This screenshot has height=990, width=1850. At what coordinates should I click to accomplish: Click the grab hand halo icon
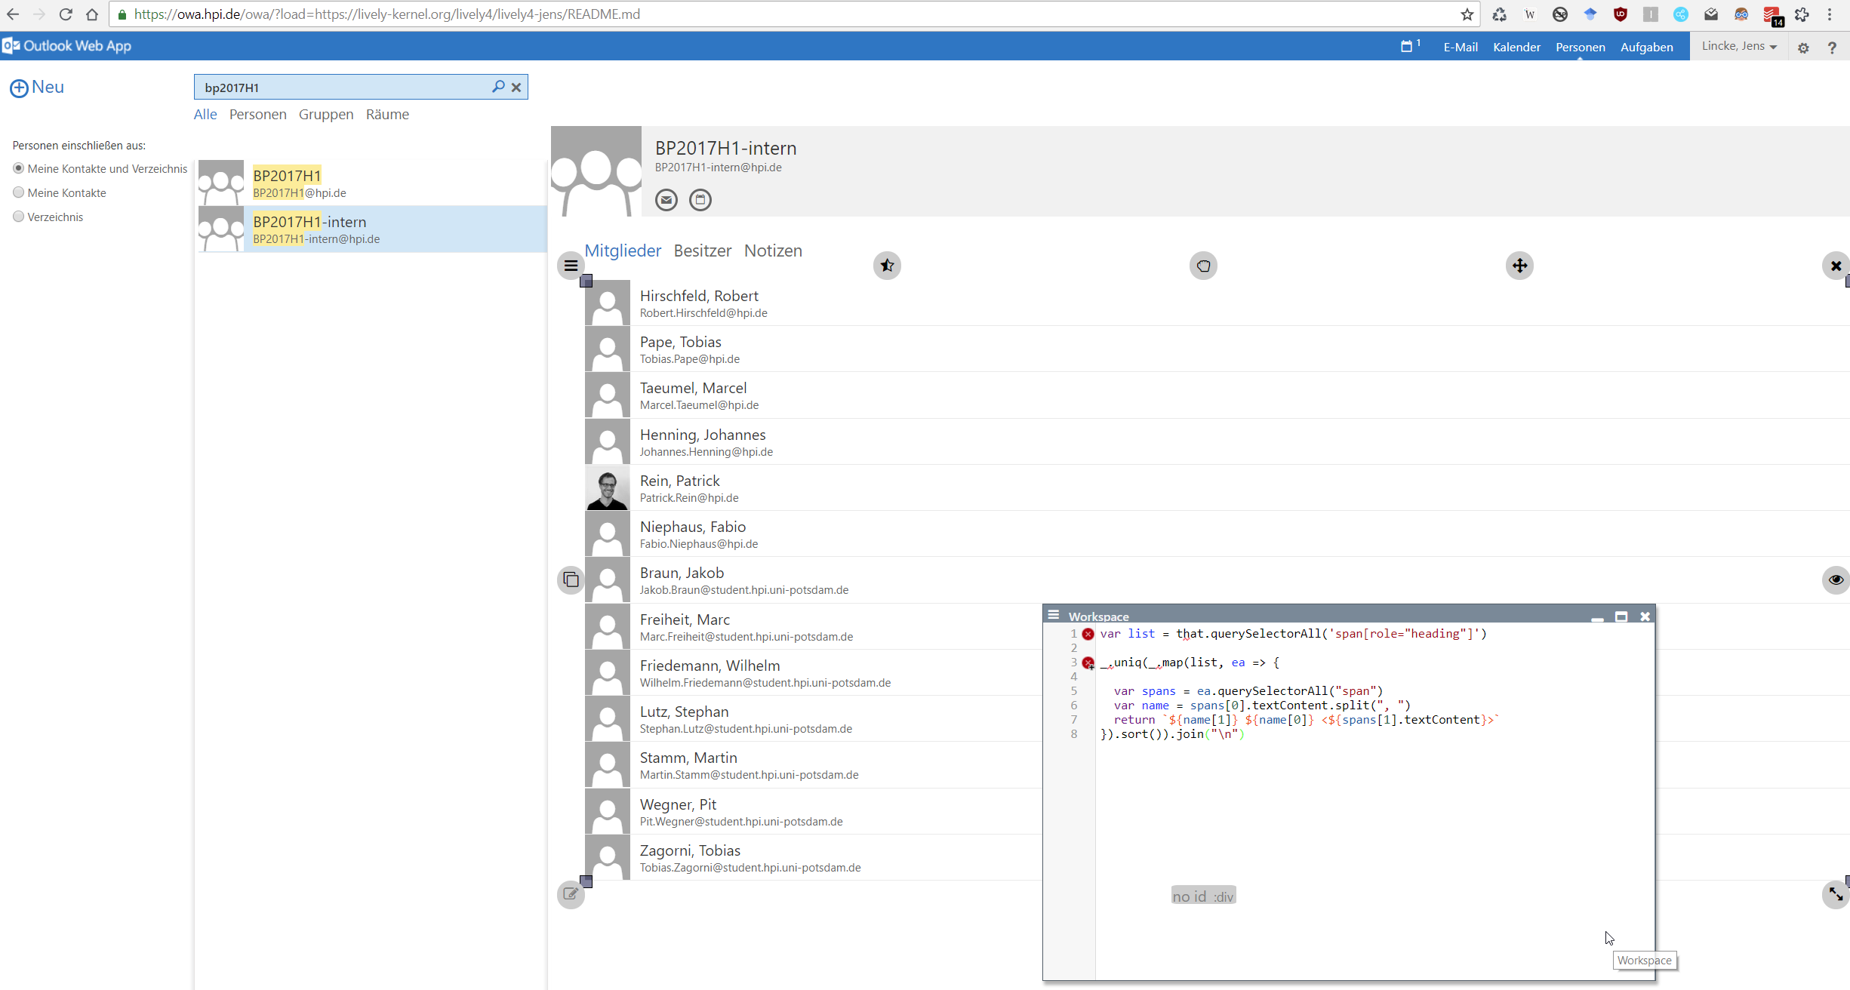(1203, 266)
